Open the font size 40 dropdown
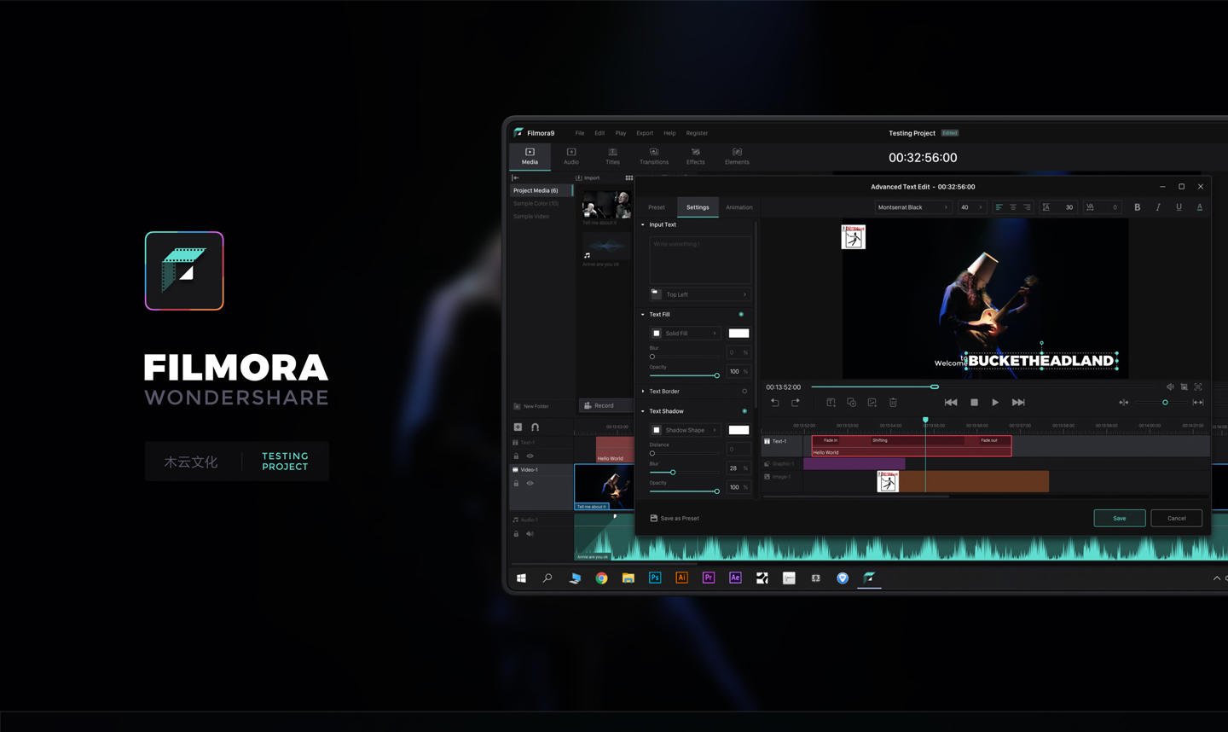The height and width of the screenshot is (732, 1228). point(972,207)
